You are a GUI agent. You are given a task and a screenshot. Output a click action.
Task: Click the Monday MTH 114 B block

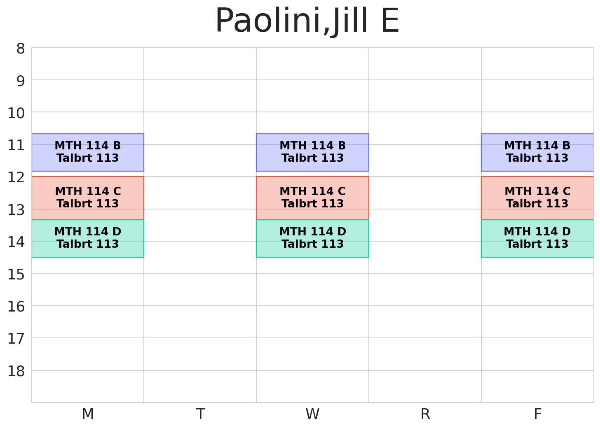[88, 152]
